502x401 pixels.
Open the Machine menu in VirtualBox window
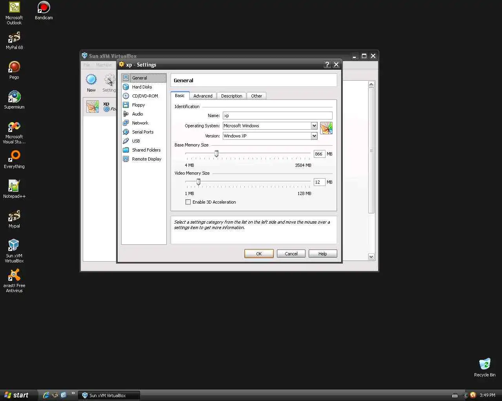click(104, 65)
